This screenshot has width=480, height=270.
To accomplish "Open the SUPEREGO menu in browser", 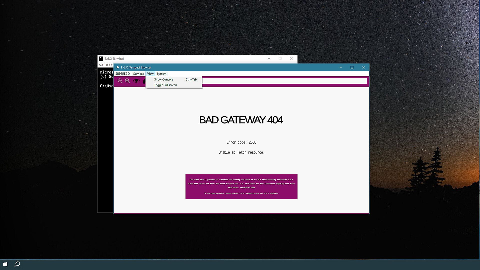I will tap(122, 74).
